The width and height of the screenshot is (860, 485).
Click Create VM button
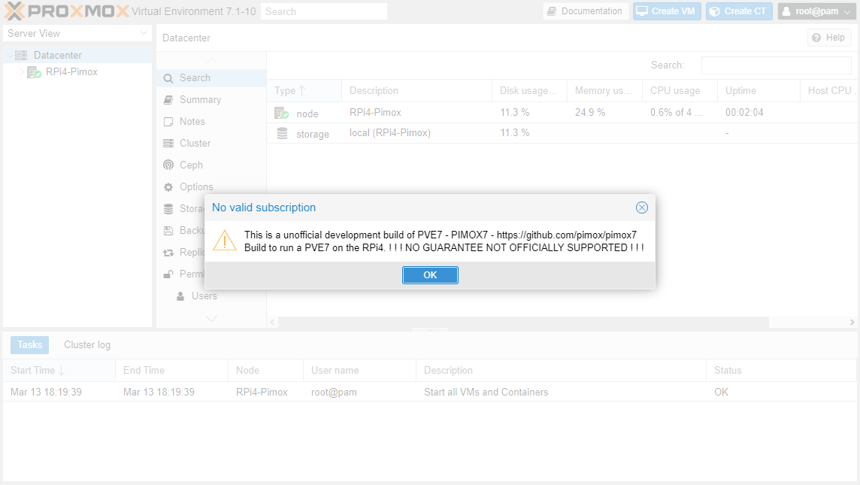coord(666,11)
